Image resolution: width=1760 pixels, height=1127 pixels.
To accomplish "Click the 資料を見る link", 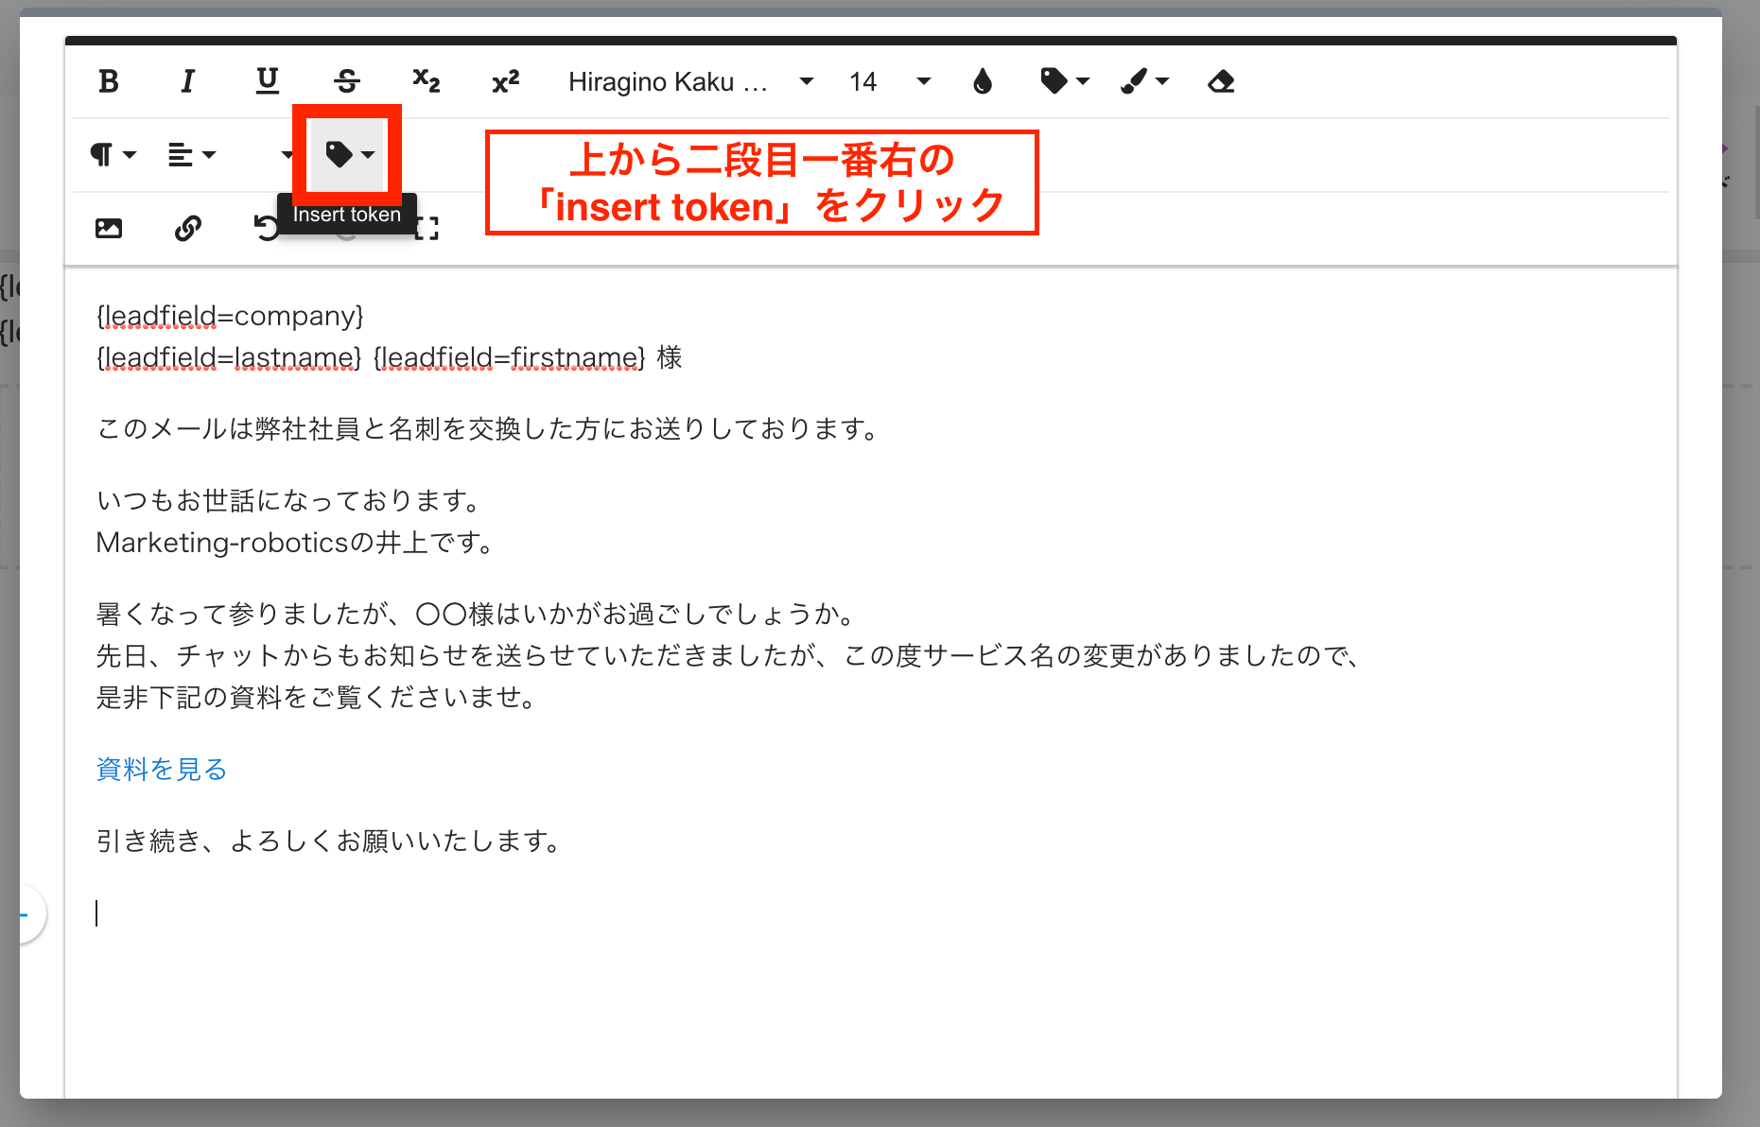I will point(162,769).
